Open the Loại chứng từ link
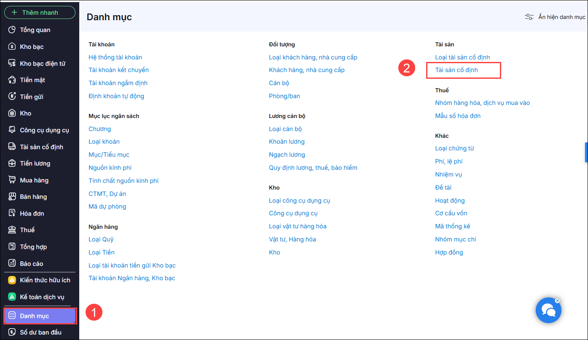This screenshot has height=340, width=588. click(x=454, y=148)
